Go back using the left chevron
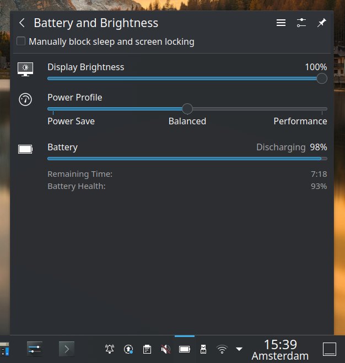The height and width of the screenshot is (363, 345). pos(22,23)
